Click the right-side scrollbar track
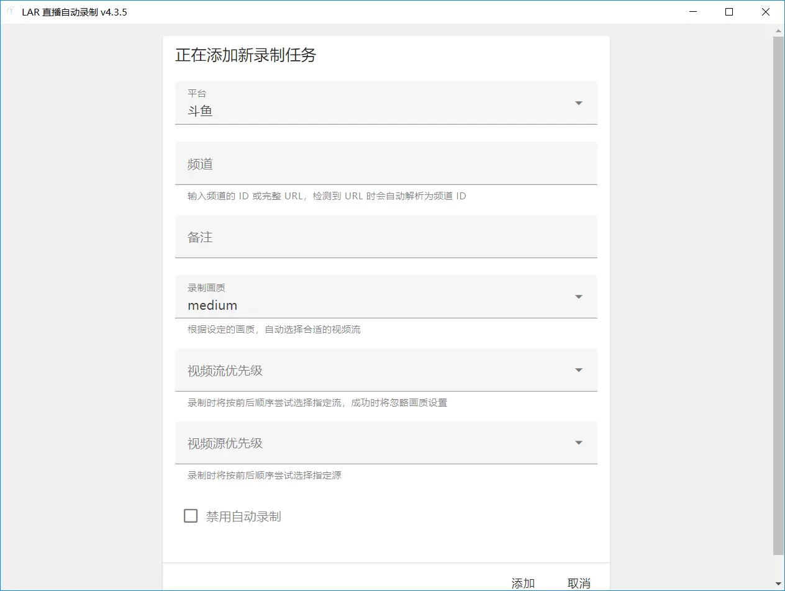The height and width of the screenshot is (591, 785). point(779,310)
